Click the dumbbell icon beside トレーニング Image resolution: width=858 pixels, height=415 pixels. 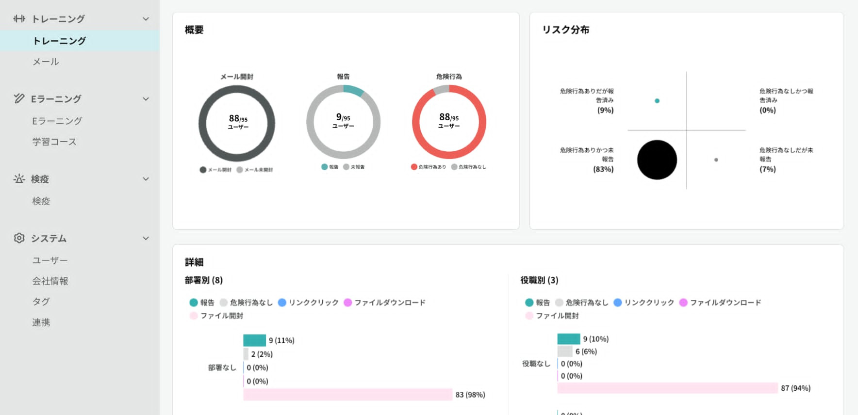pos(19,19)
